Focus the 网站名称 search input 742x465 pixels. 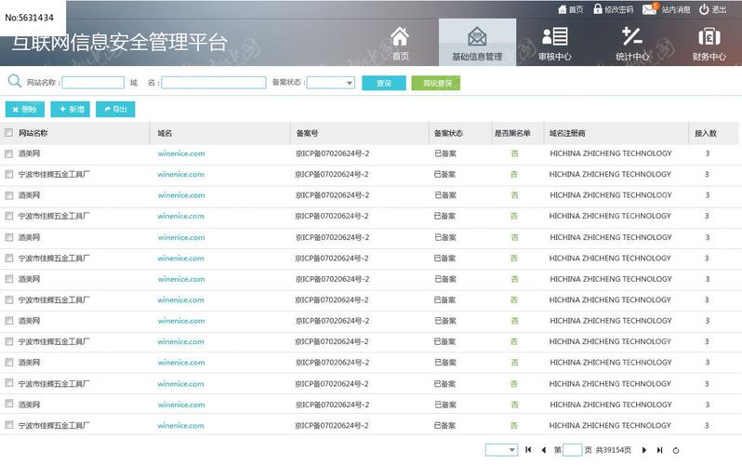pyautogui.click(x=93, y=83)
